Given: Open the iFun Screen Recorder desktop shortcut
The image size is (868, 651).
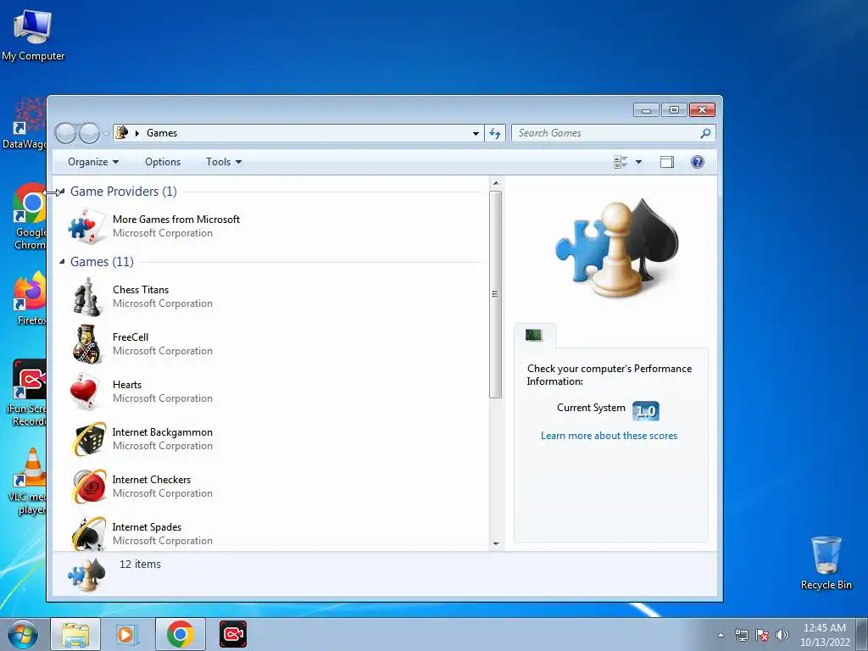Looking at the screenshot, I should click(30, 379).
